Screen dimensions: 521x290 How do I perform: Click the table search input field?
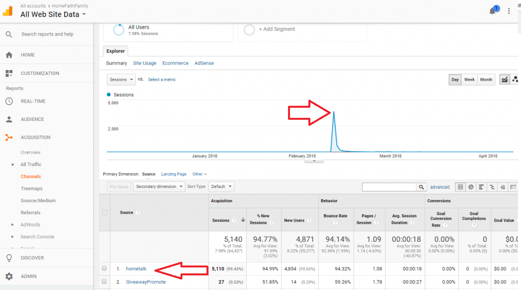(389, 187)
